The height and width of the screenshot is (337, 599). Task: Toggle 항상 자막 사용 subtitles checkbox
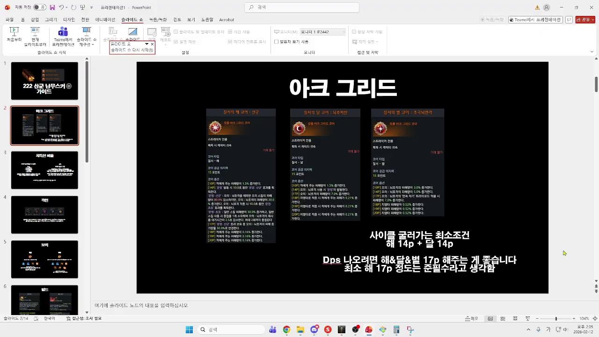354,32
